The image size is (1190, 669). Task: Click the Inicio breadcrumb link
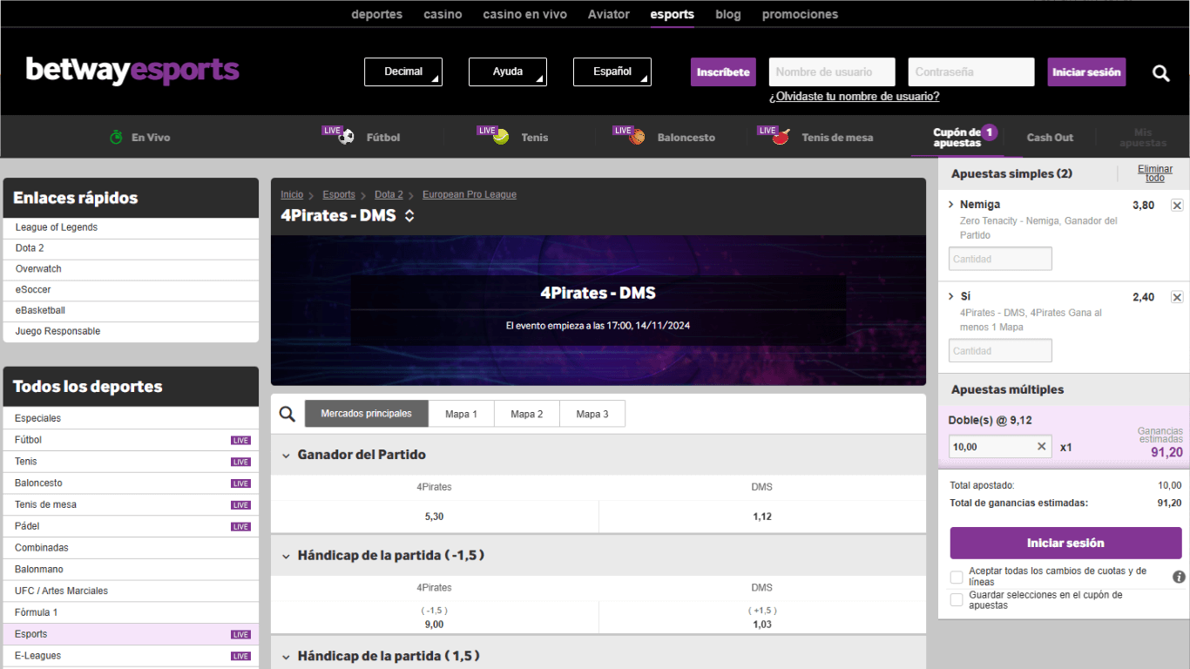pyautogui.click(x=292, y=194)
